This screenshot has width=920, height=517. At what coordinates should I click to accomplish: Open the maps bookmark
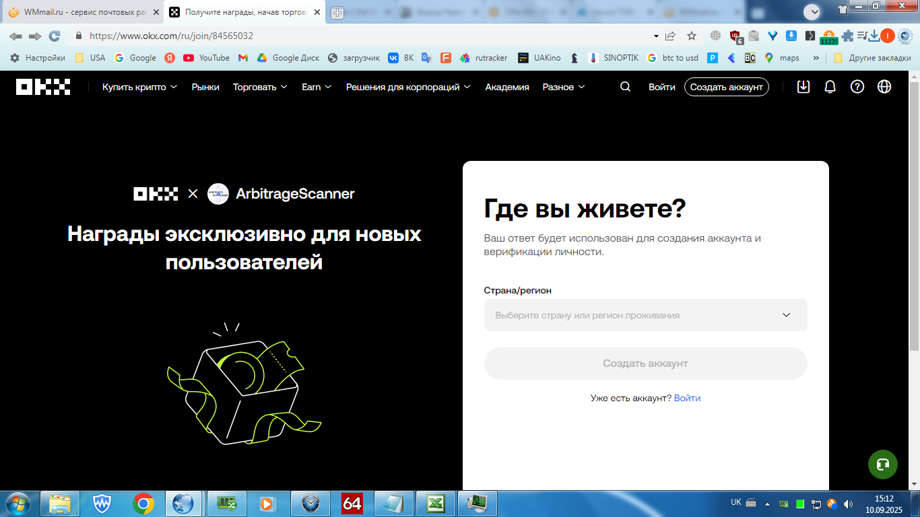(x=782, y=58)
